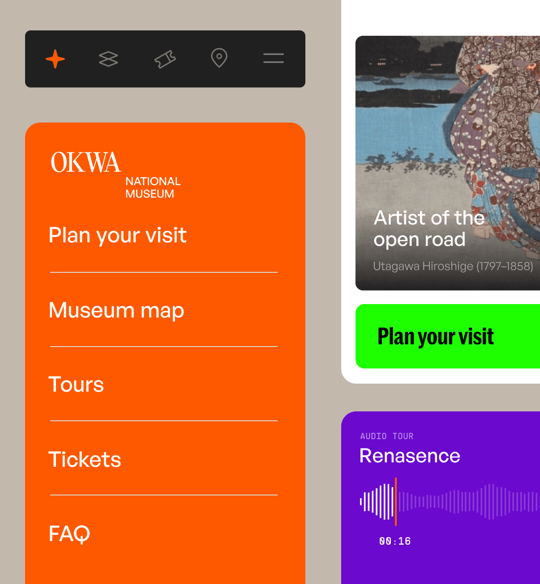The height and width of the screenshot is (584, 540).
Task: Select Museum map menu item
Action: pyautogui.click(x=116, y=310)
